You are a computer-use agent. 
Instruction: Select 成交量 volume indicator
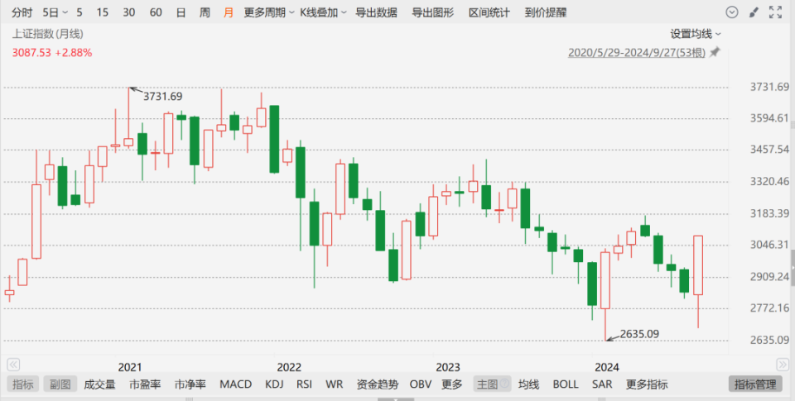[x=99, y=384]
